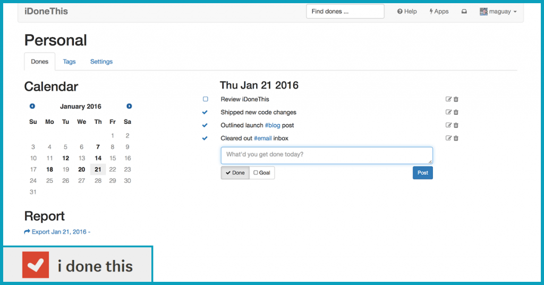The image size is (544, 285).
Task: Go to next month in calendar
Action: pos(129,106)
